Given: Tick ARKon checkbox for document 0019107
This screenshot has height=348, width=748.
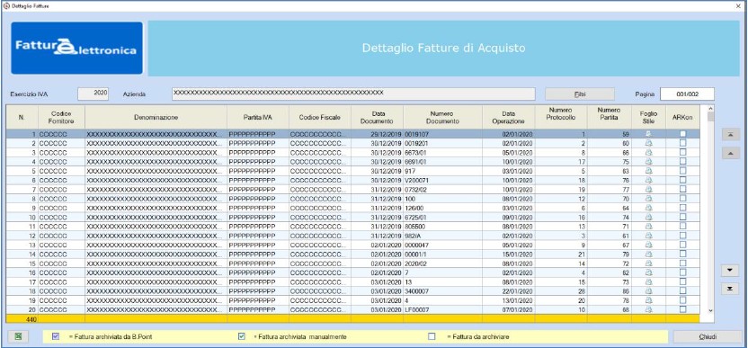Looking at the screenshot, I should 683,134.
